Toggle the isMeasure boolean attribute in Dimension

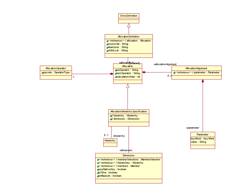(98, 176)
